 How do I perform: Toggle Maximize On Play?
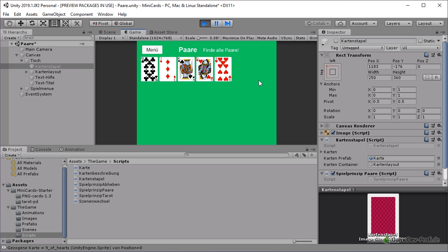coord(238,38)
